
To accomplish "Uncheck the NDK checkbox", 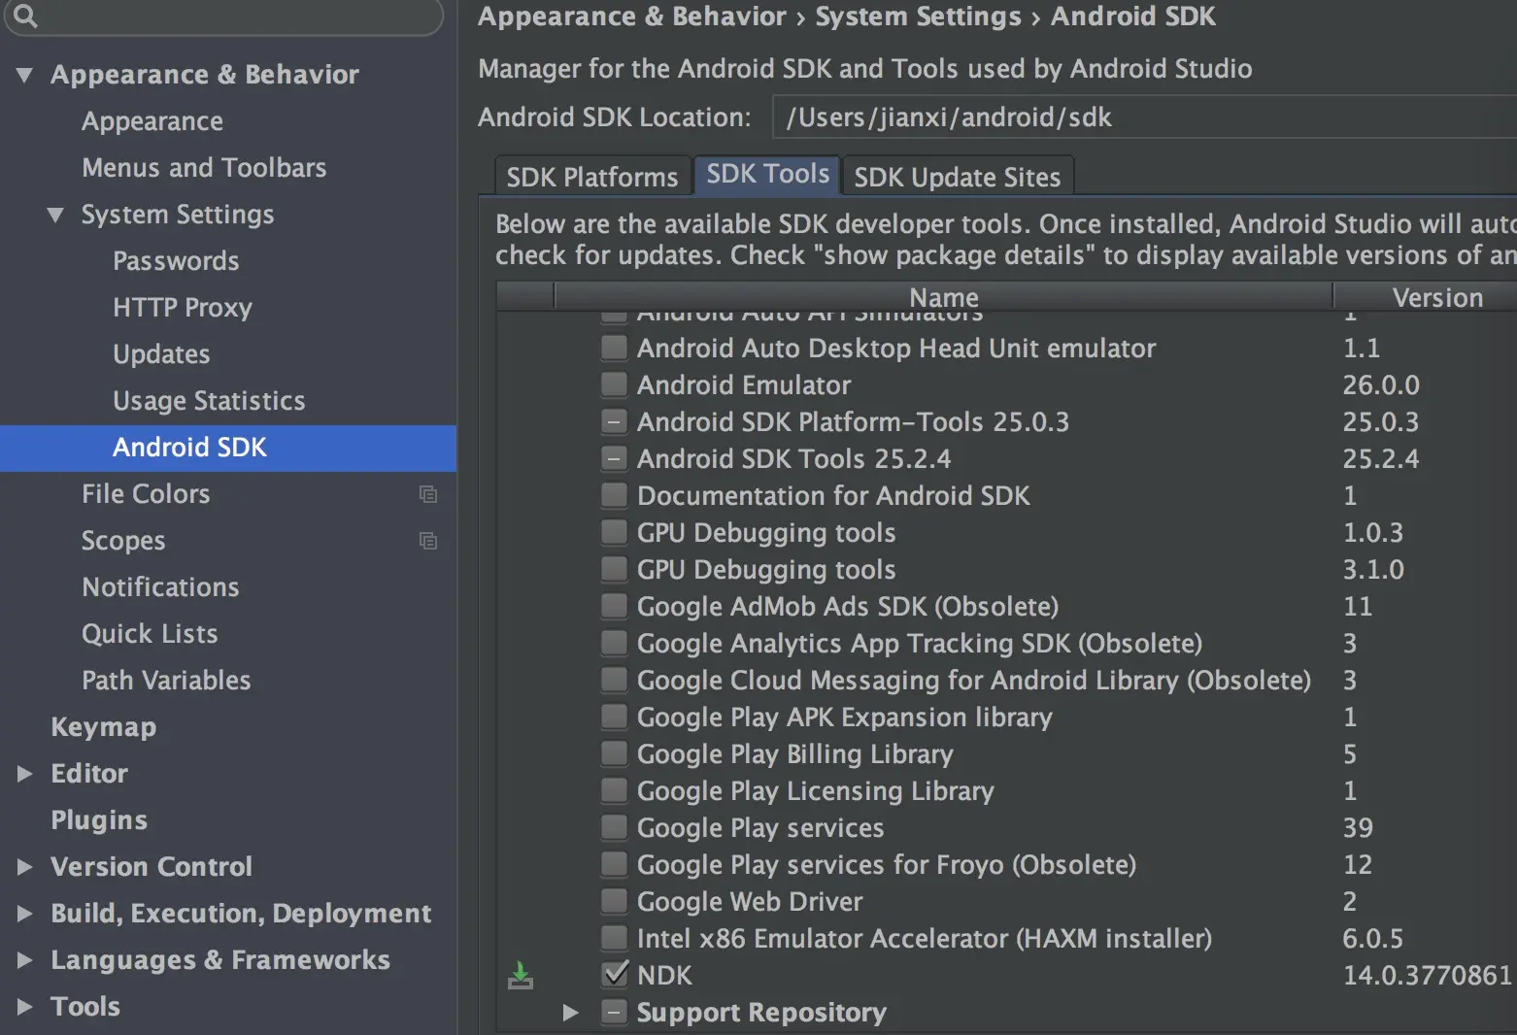I will point(614,974).
